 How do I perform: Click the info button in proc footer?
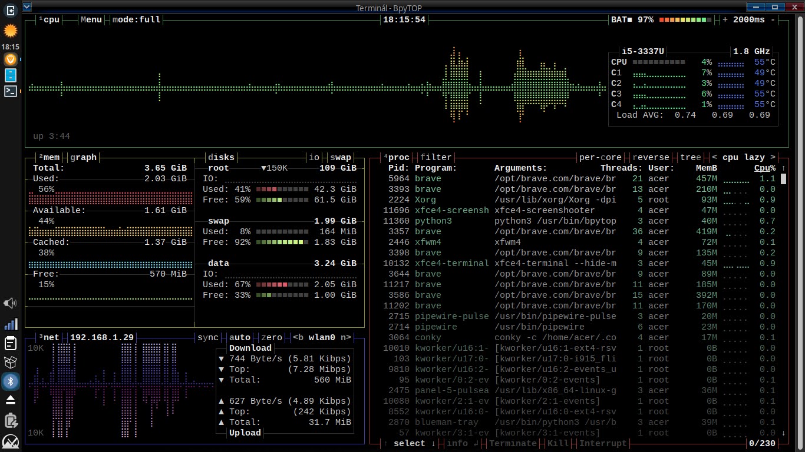click(x=463, y=443)
